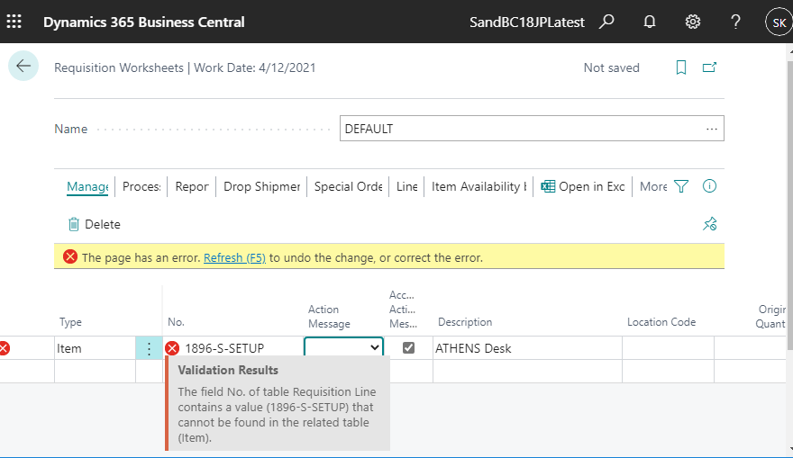Image resolution: width=793 pixels, height=458 pixels.
Task: Open the Special Order menu
Action: (348, 186)
